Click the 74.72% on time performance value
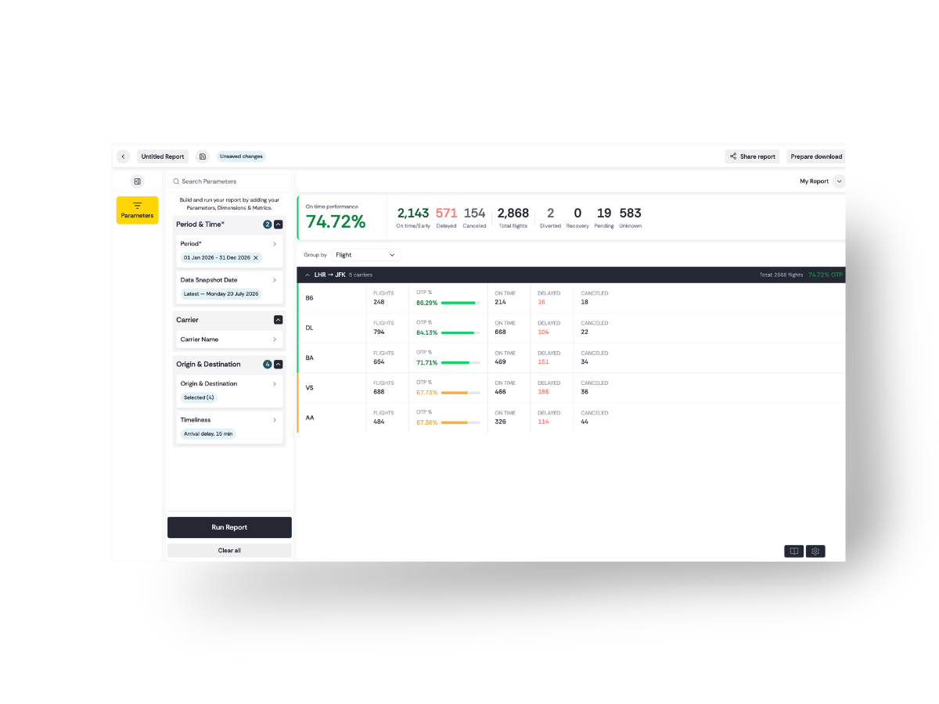939x704 pixels. (x=336, y=221)
